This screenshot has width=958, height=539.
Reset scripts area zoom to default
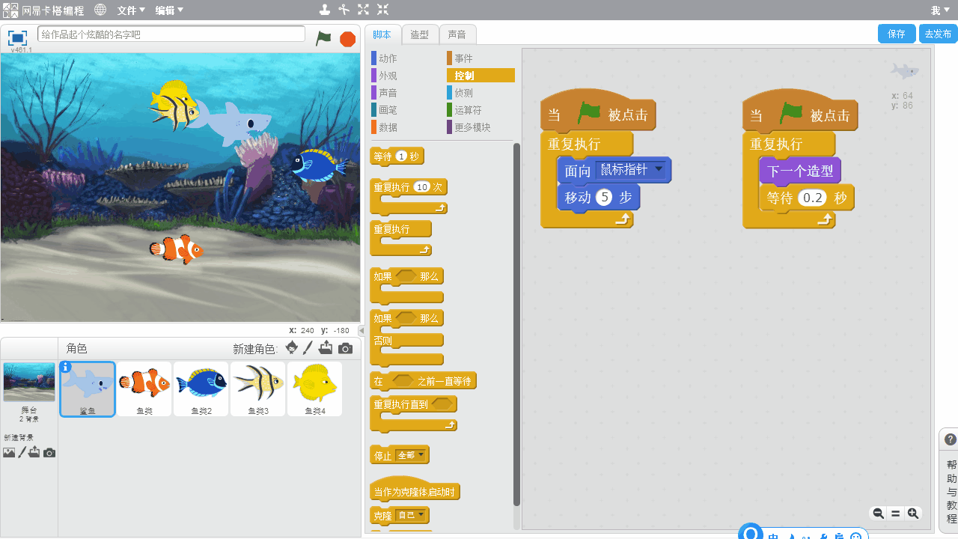[896, 514]
